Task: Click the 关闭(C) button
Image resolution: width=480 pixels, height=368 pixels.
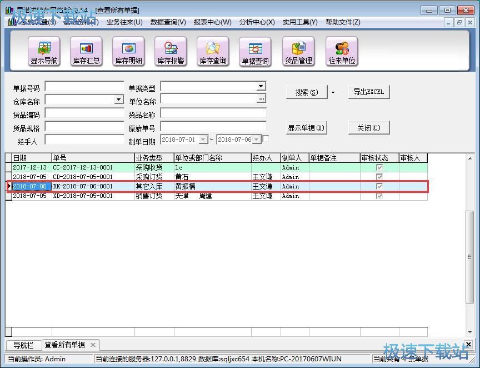Action: [369, 128]
